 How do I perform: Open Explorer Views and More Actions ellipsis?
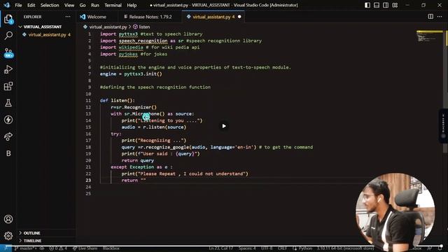[68, 17]
